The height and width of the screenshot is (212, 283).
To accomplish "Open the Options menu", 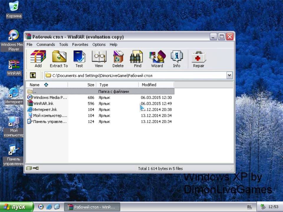I will [99, 44].
